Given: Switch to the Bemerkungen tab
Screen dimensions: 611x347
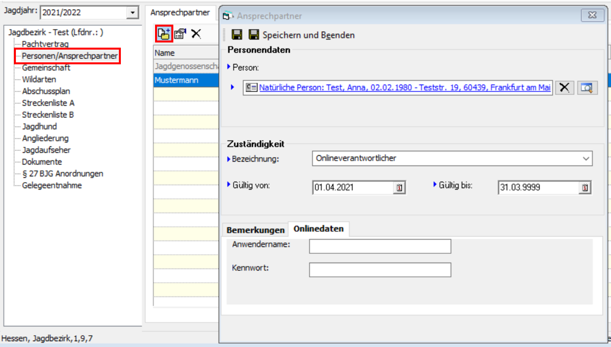Looking at the screenshot, I should [x=255, y=230].
